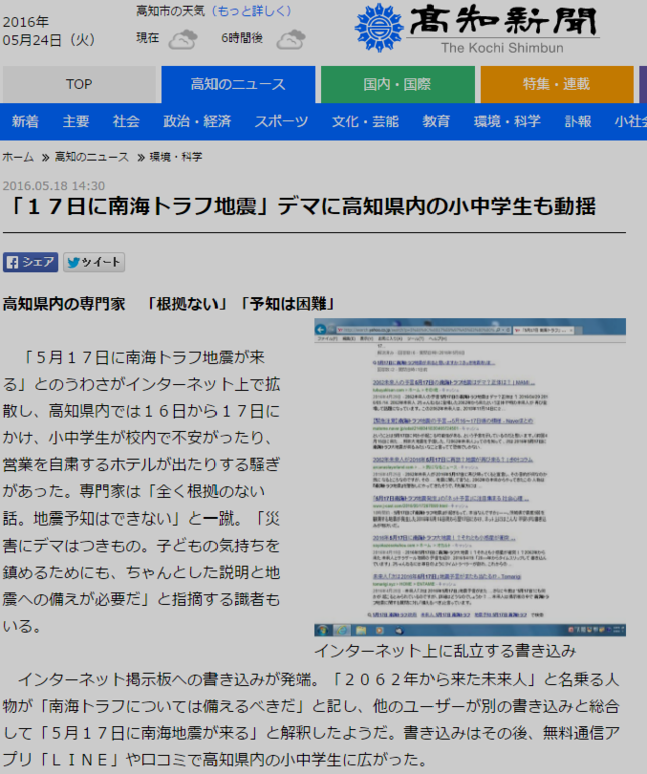The height and width of the screenshot is (774, 647).
Task: Select 主要 in the blue menu
Action: (x=76, y=121)
